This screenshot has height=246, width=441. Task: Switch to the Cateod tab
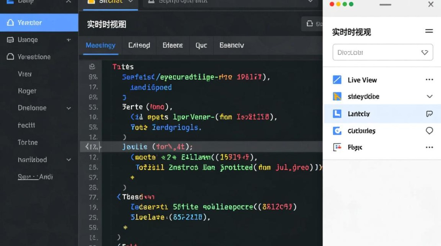139,45
